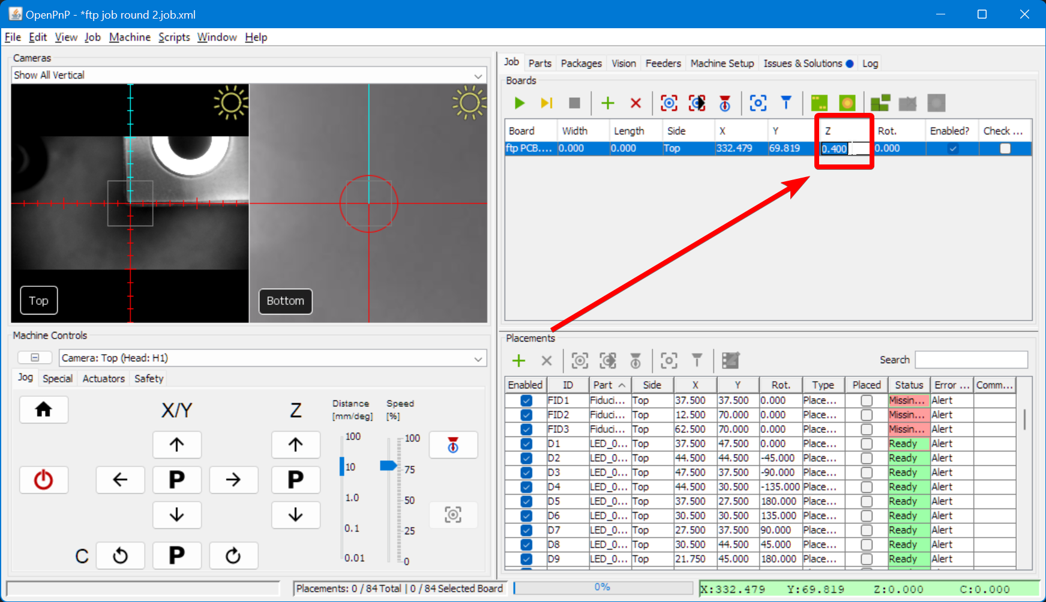Open the Show All Vertical camera dropdown
This screenshot has height=602, width=1046.
pyautogui.click(x=478, y=76)
